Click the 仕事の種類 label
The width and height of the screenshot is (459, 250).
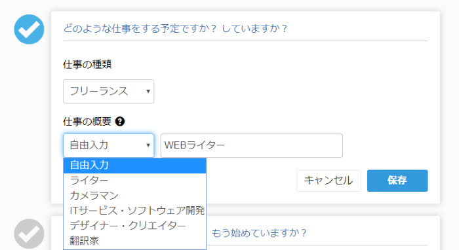(x=87, y=64)
